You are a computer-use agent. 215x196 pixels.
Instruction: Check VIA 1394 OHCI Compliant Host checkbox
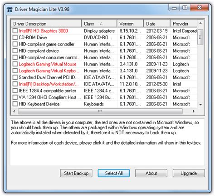[x=15, y=97]
